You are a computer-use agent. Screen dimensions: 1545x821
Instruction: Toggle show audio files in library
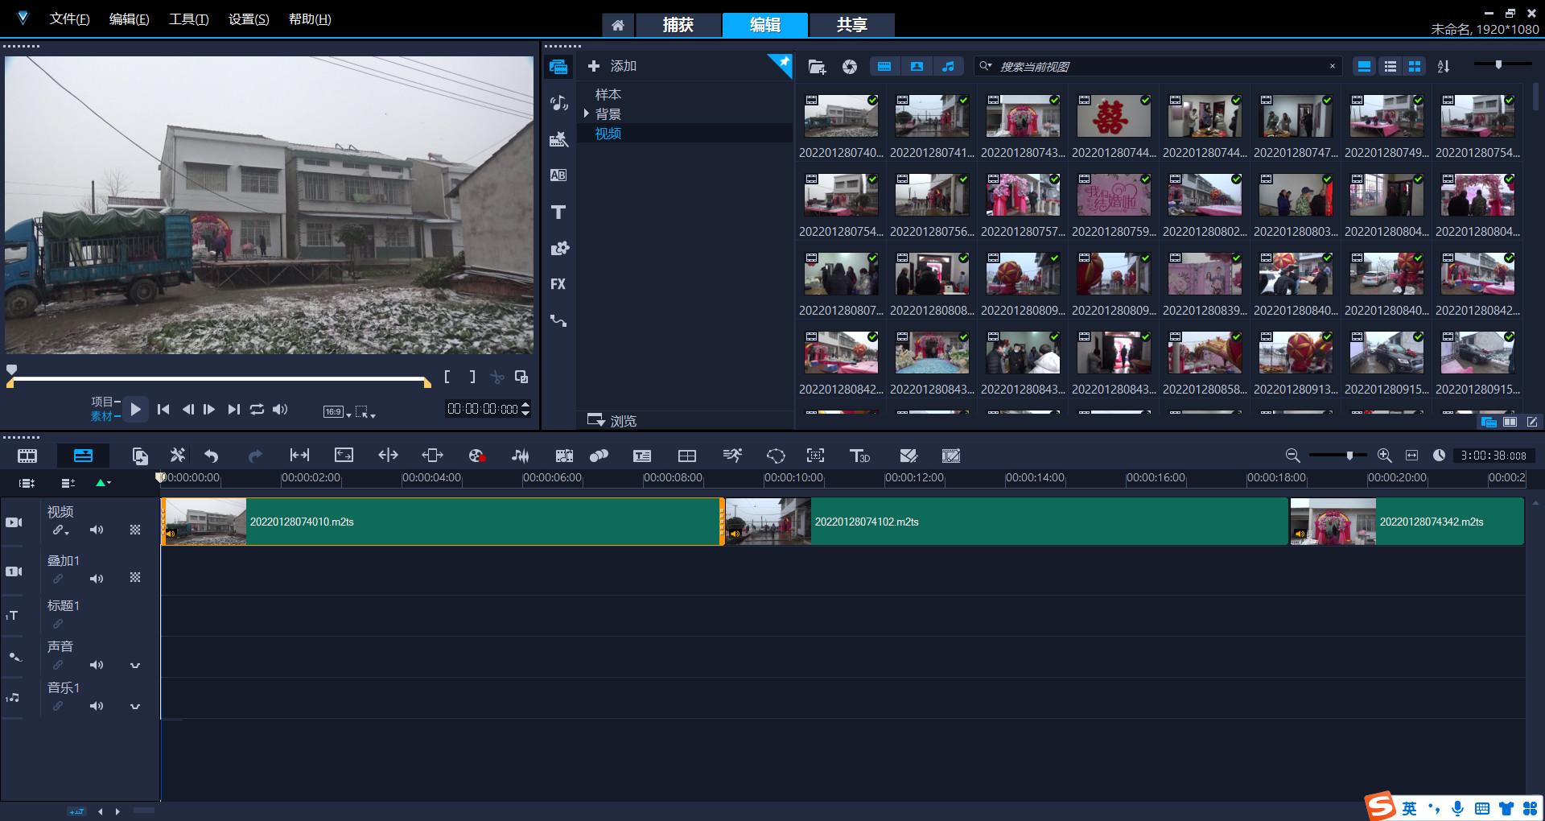(949, 67)
